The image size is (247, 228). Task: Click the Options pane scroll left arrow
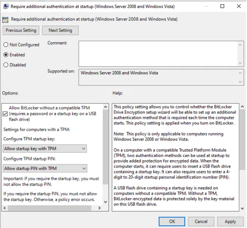tap(5, 208)
